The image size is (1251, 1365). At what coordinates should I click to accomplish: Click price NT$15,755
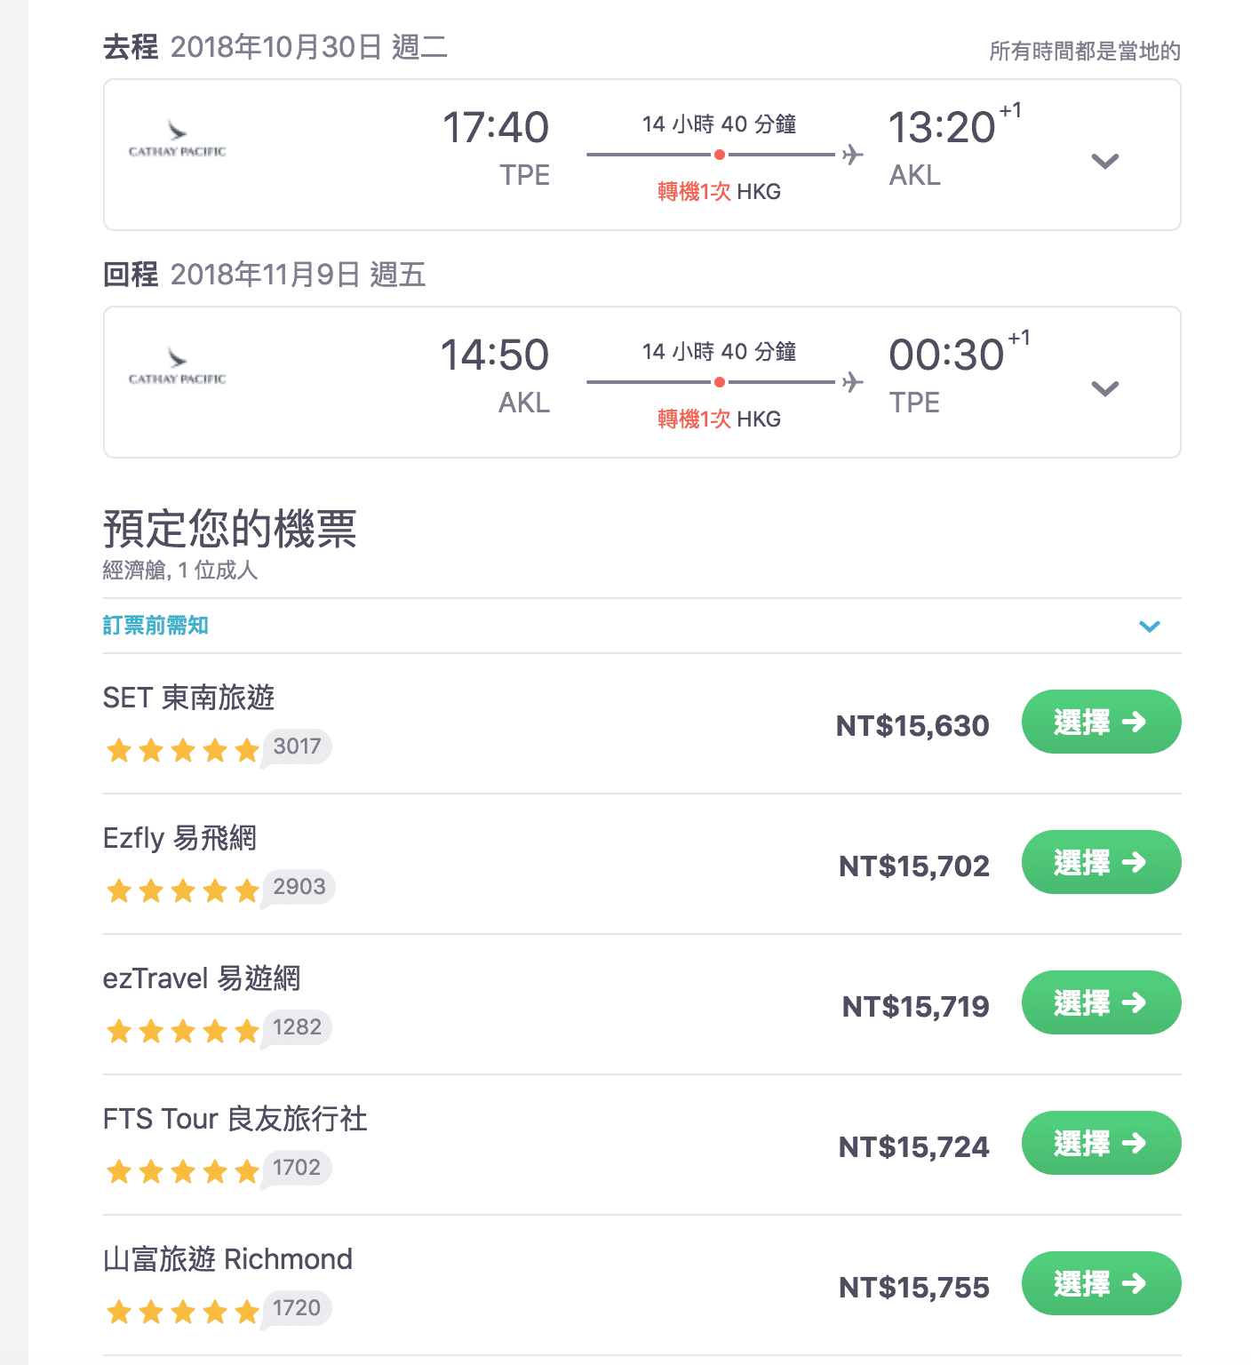tap(914, 1288)
